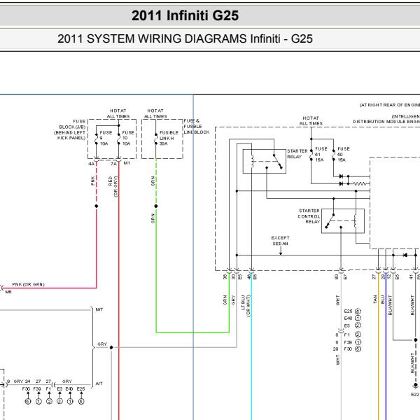Click the splice dot on the pink wire
Viewport: 420px width, 420px height.
point(97,206)
